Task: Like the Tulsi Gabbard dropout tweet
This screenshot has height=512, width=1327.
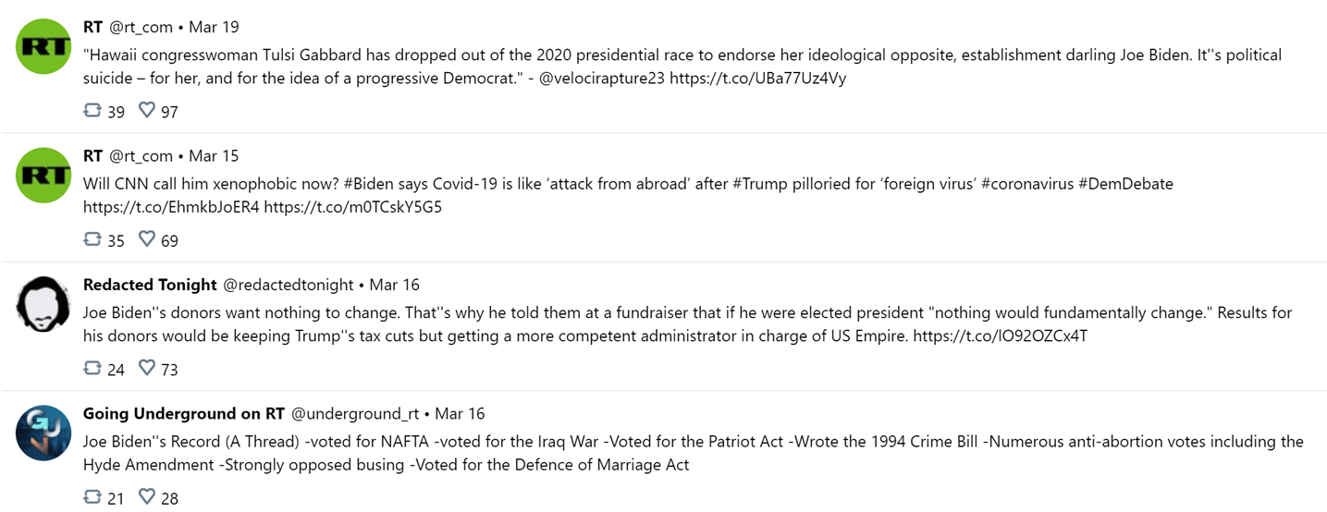Action: pos(146,111)
